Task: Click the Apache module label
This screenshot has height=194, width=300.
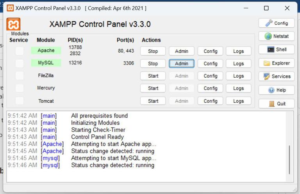Action: (x=46, y=50)
